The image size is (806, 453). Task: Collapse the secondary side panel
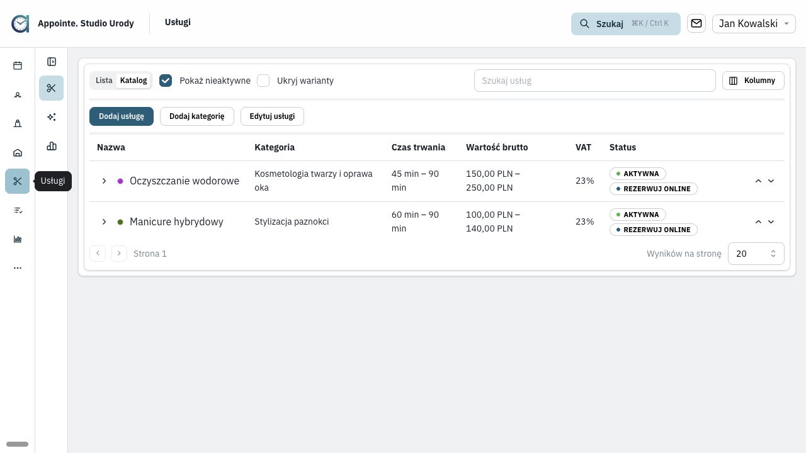52,62
